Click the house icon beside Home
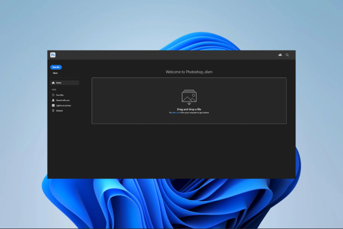343x229 pixels. (x=53, y=83)
